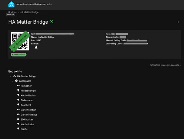184x139 pixels.
Task: Click the Stehlampe light bulb icon
Action: pos(18,100)
